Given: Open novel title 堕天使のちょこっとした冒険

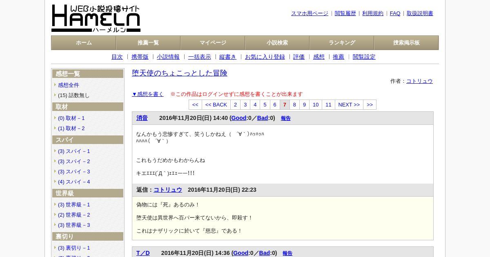Looking at the screenshot, I should click(180, 73).
